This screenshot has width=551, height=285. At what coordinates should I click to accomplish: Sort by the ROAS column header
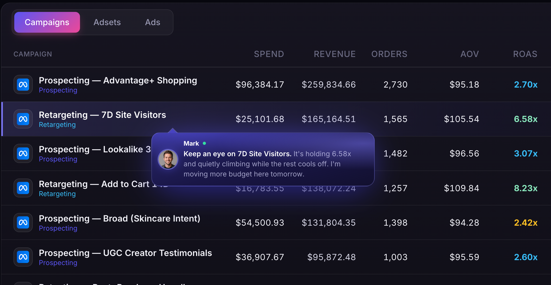(x=525, y=54)
